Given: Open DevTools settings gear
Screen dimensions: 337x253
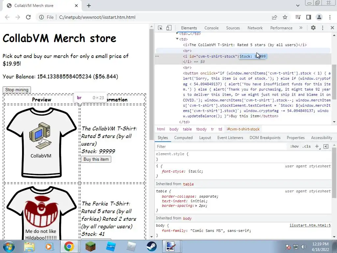Looking at the screenshot, I should [313, 28].
